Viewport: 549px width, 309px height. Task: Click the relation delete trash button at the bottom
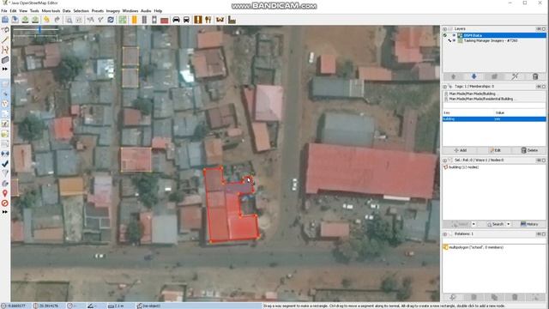click(515, 298)
